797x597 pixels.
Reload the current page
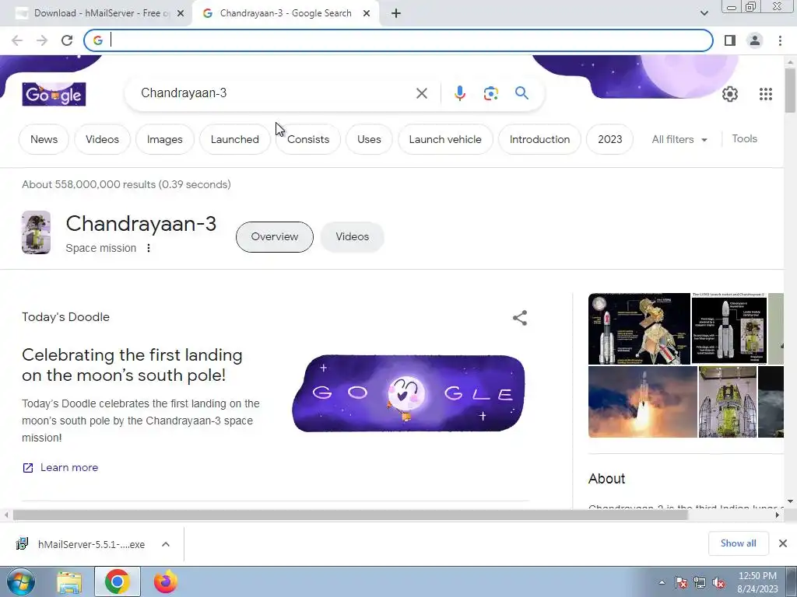coord(67,40)
